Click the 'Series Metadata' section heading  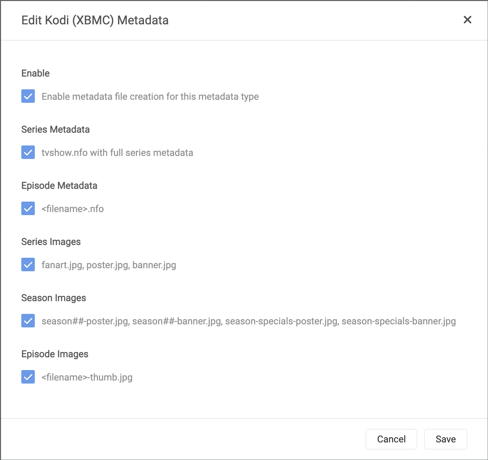tap(55, 130)
